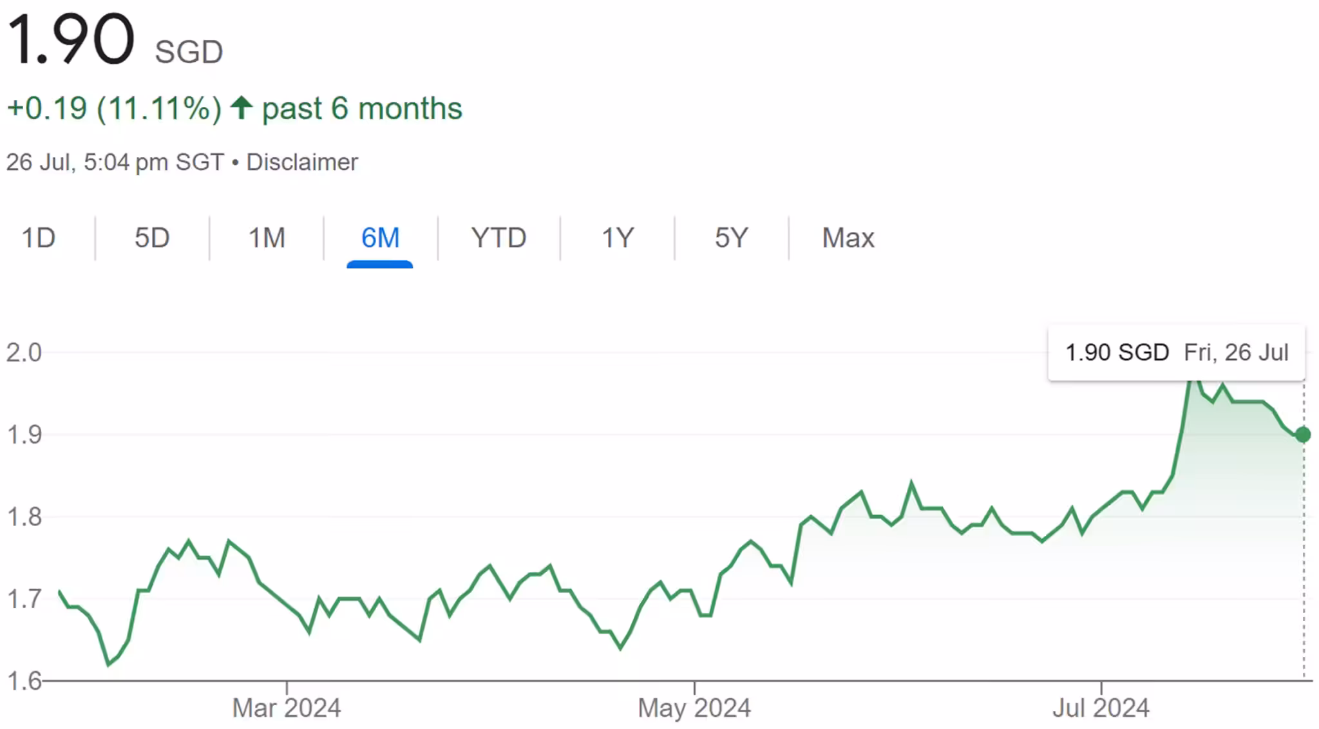Click the green up arrow icon
Screen dimensions: 1319x729
[242, 108]
